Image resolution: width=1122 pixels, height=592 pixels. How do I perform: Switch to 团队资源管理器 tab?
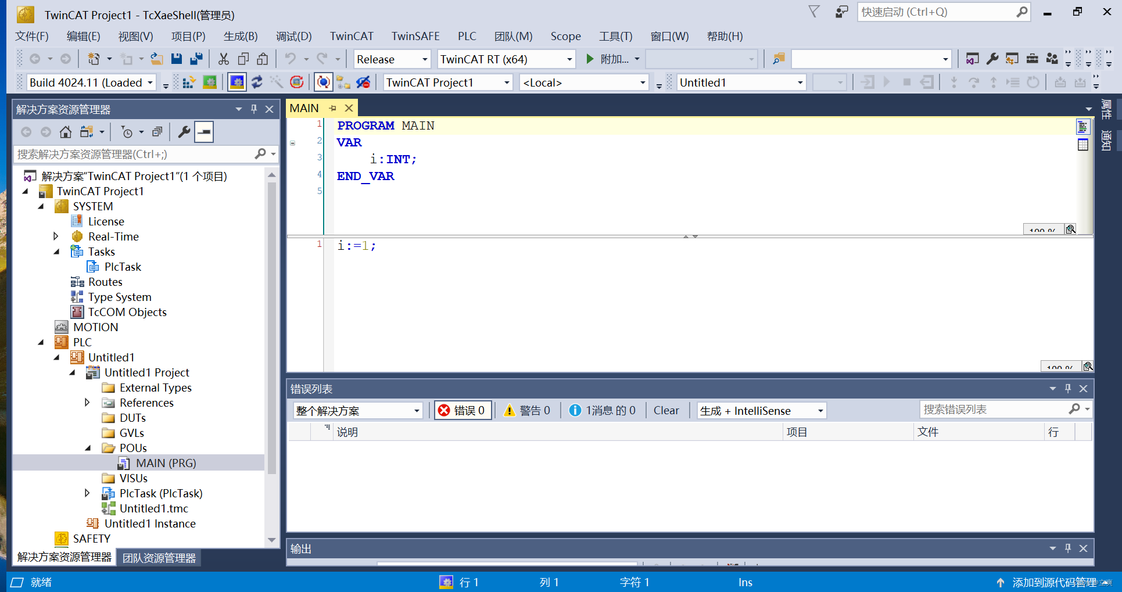(x=159, y=558)
